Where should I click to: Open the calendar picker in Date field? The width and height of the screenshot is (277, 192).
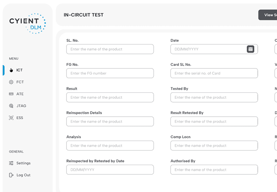[250, 49]
